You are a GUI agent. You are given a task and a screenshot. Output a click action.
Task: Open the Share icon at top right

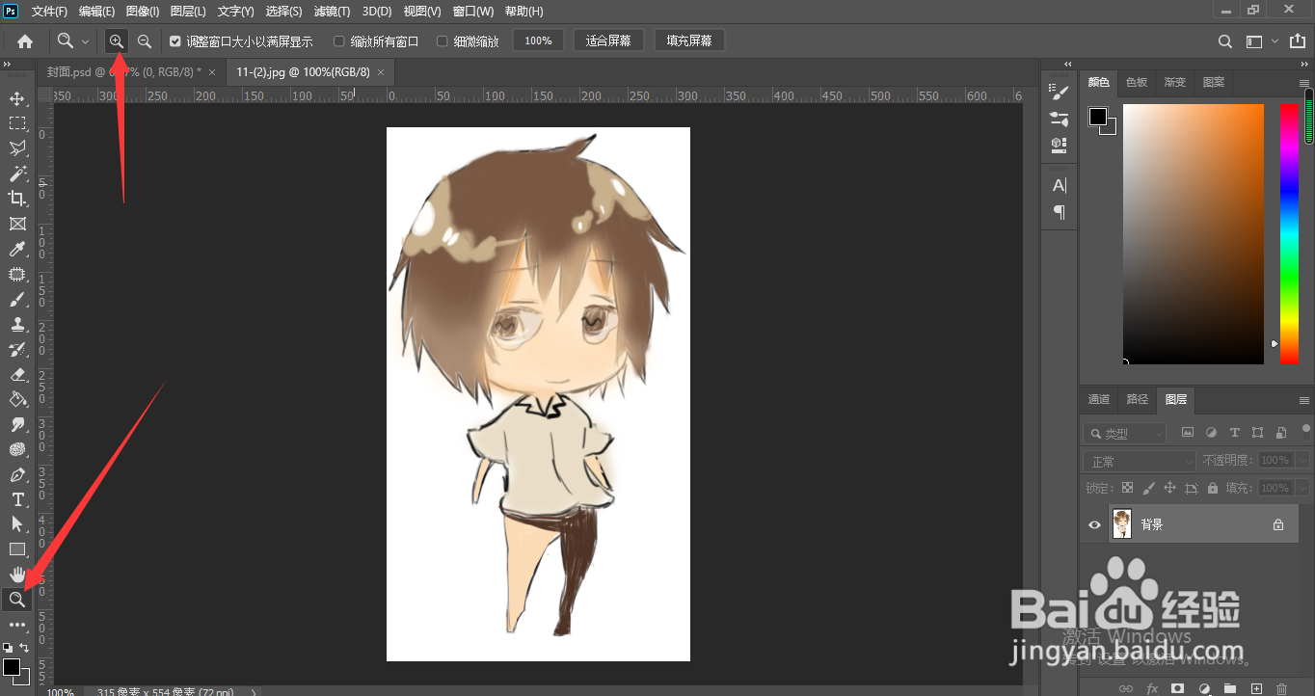coord(1297,41)
